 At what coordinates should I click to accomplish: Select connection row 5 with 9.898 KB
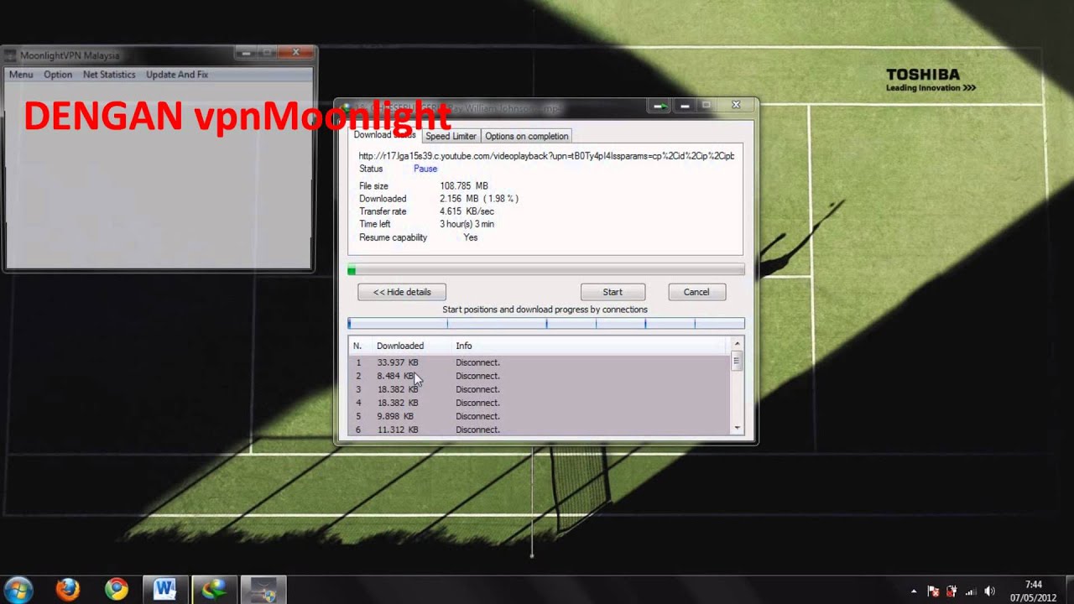click(x=540, y=416)
